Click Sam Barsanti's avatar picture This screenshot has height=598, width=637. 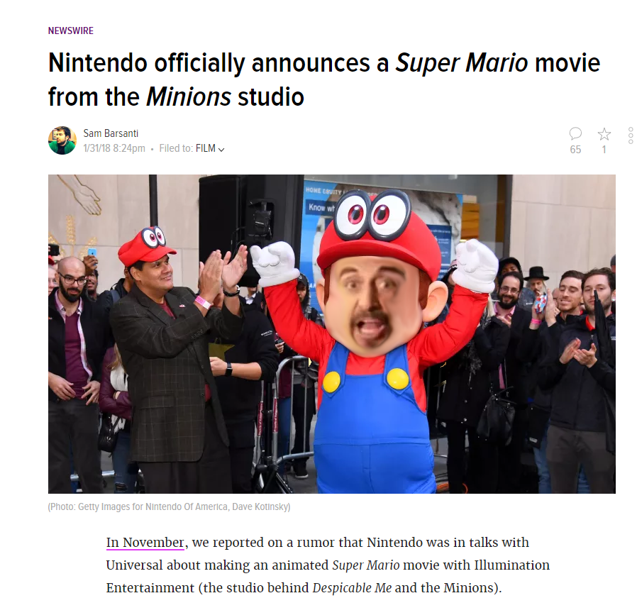(x=62, y=140)
